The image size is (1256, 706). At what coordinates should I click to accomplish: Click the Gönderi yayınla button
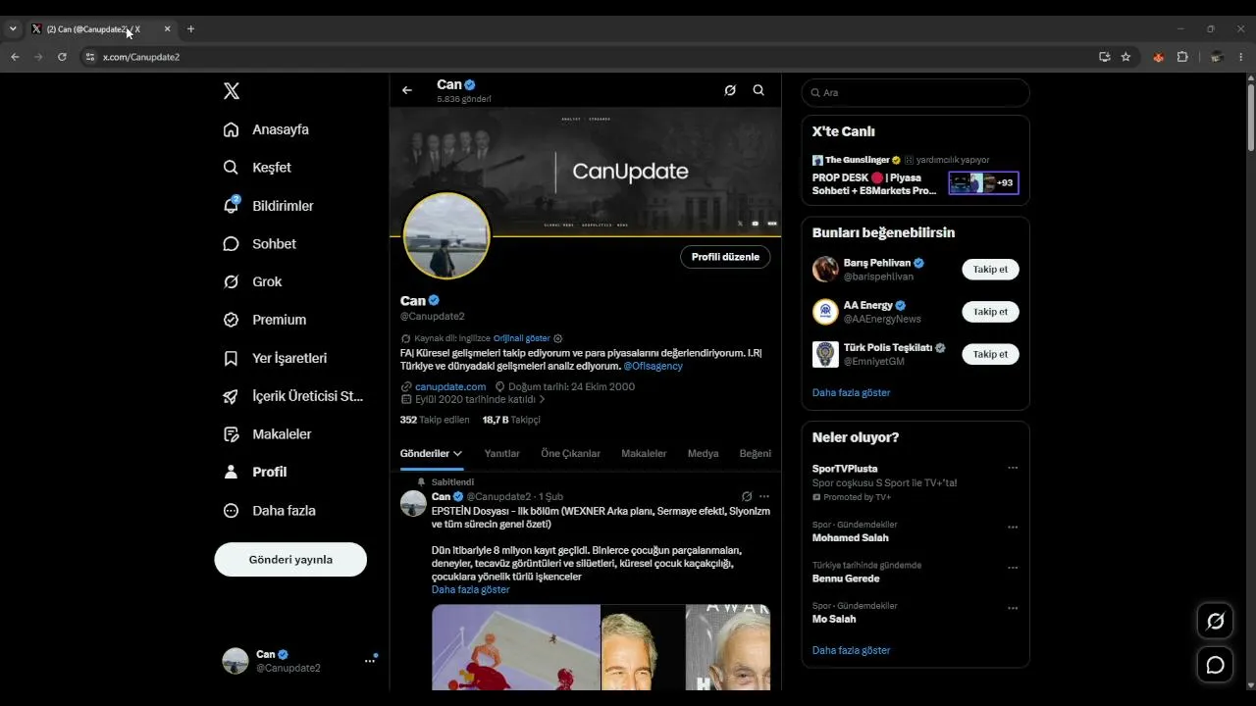coord(290,560)
